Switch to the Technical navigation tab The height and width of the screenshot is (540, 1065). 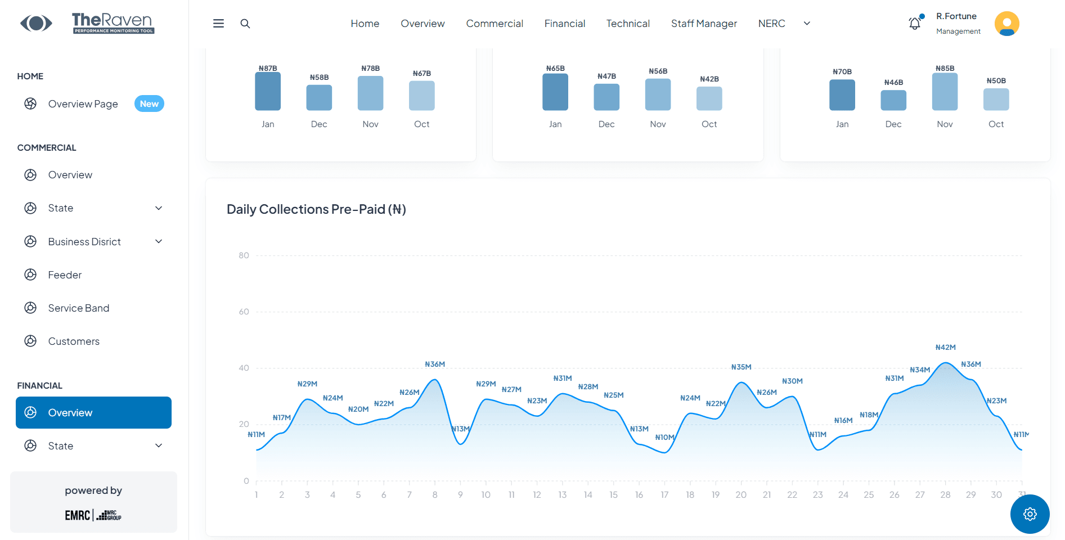coord(628,23)
